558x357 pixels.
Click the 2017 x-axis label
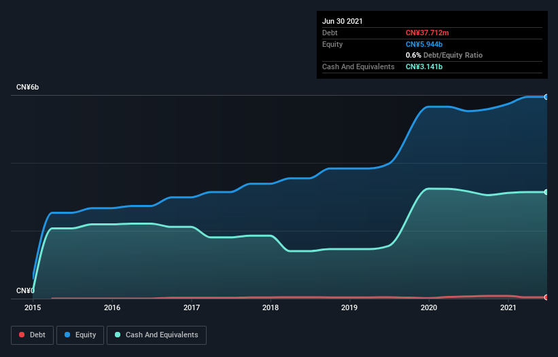(192, 307)
